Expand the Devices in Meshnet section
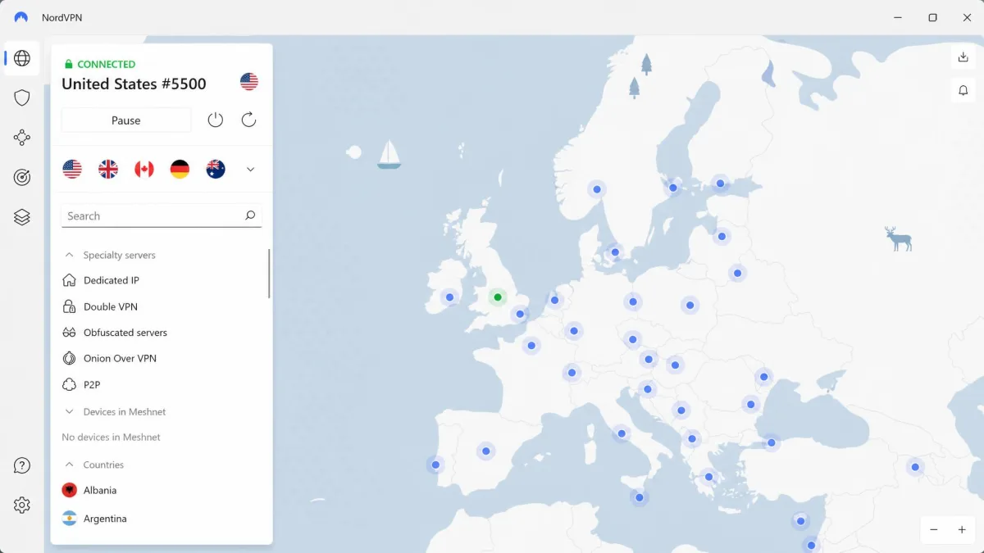 pyautogui.click(x=70, y=411)
